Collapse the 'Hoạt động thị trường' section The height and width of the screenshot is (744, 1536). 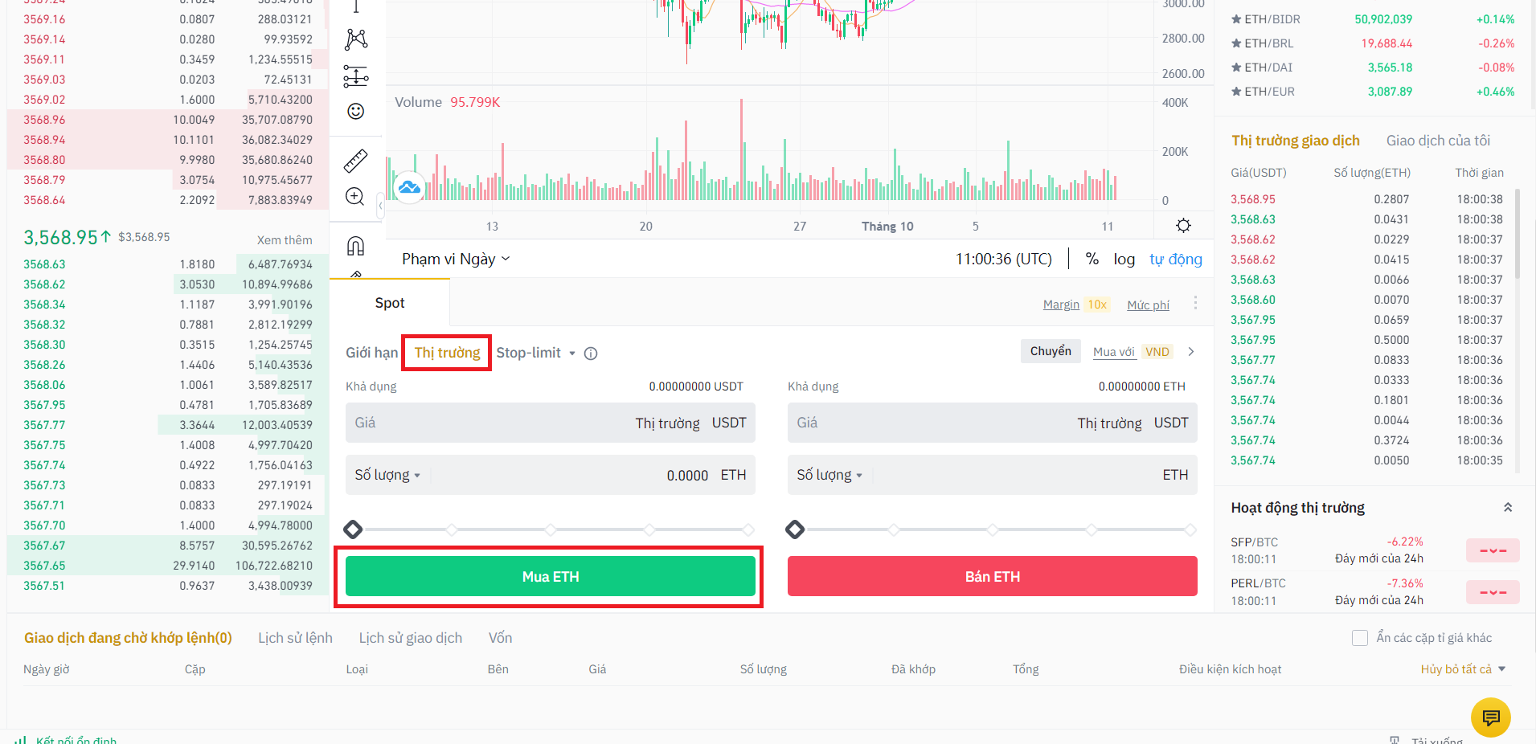point(1508,508)
